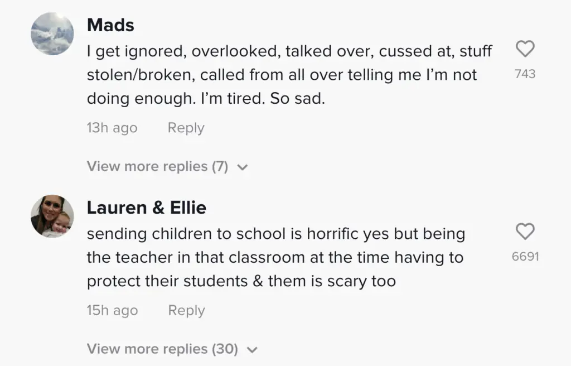This screenshot has width=571, height=366.
Task: Expand View more replies (7)
Action: tap(157, 166)
